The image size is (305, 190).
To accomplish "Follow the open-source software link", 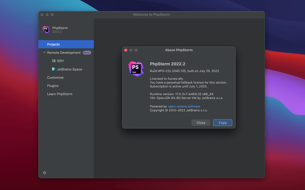I will click(184, 106).
